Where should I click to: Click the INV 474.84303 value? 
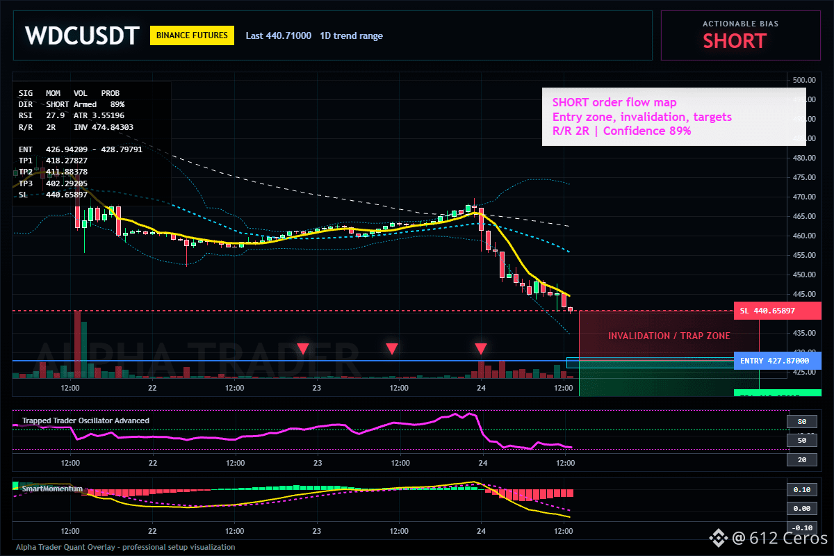(104, 127)
